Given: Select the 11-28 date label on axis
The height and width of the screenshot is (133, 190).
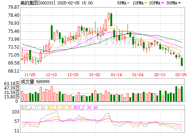Looking at the screenshot, I should coord(30,75).
